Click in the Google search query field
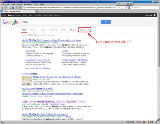160x124 pixels. tap(60, 22)
